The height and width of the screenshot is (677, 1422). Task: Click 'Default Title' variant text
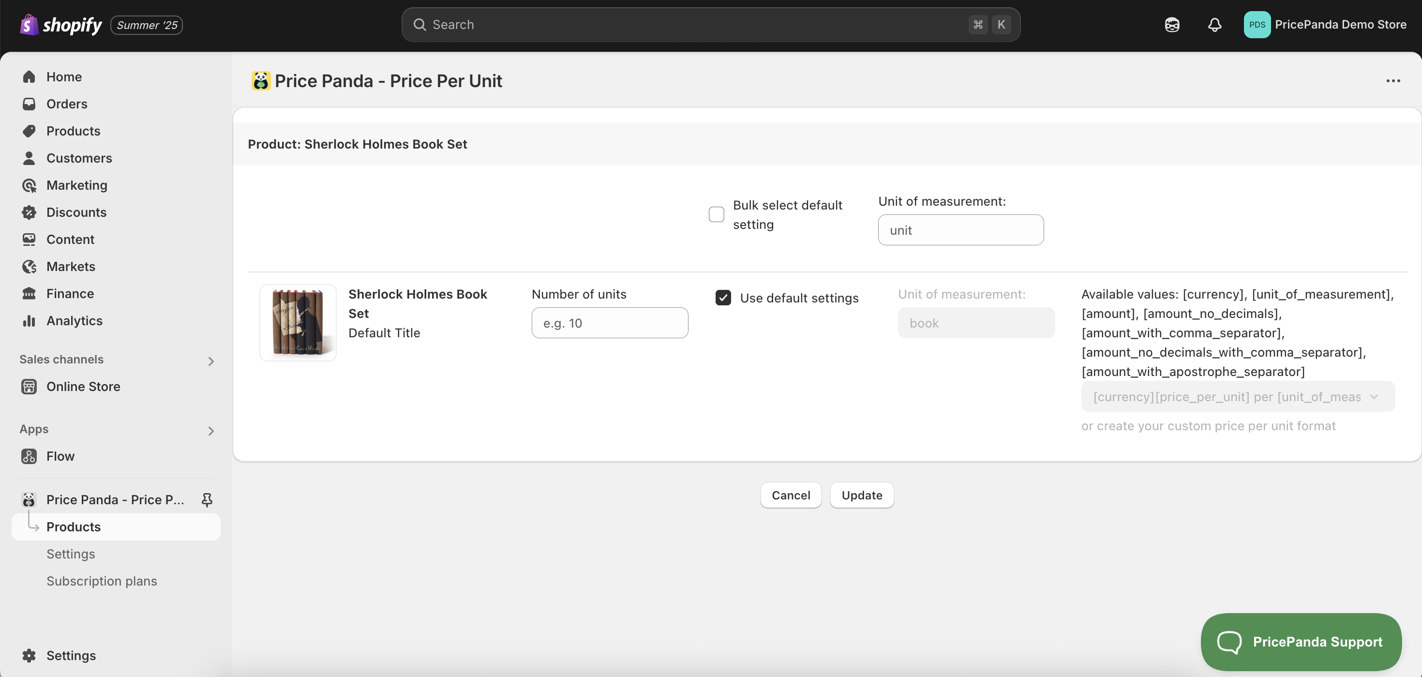pos(384,333)
